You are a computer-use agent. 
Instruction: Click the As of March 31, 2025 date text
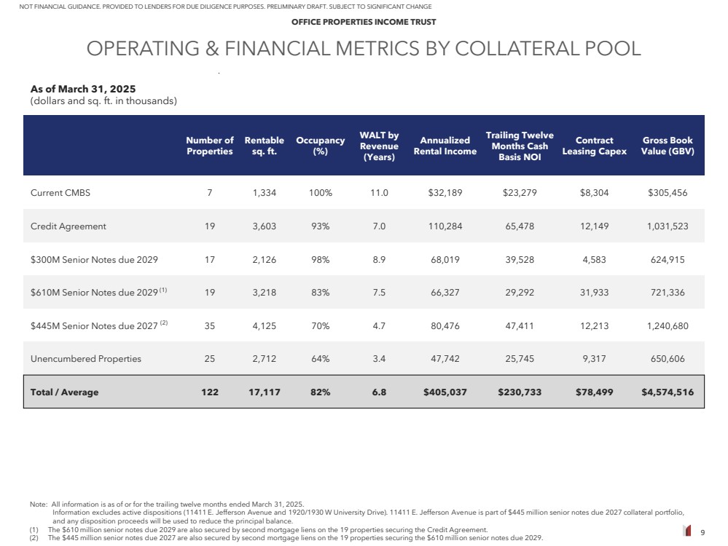pos(83,89)
